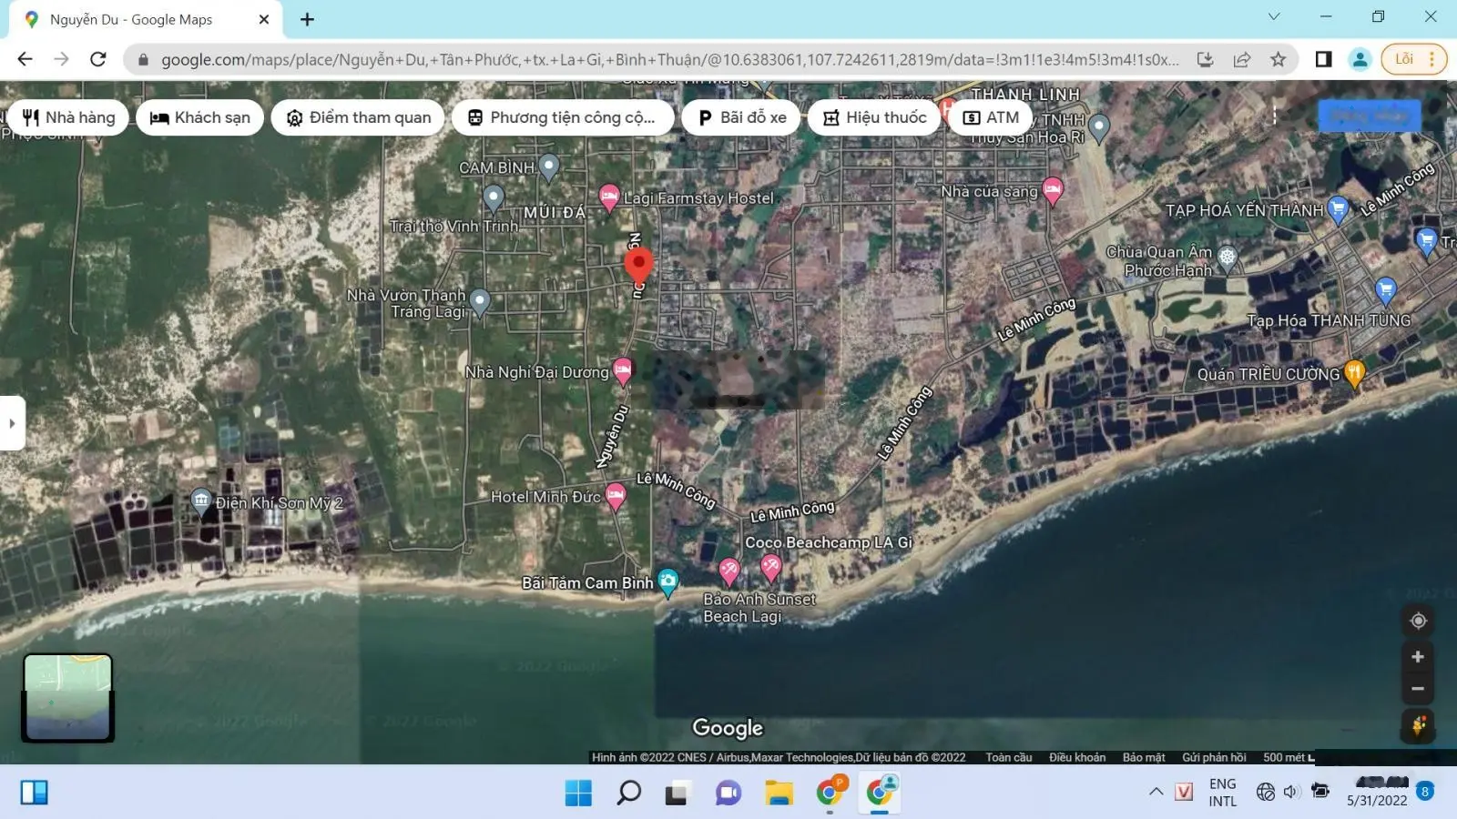Open File Explorer from the taskbar
Viewport: 1457px width, 819px height.
click(779, 793)
